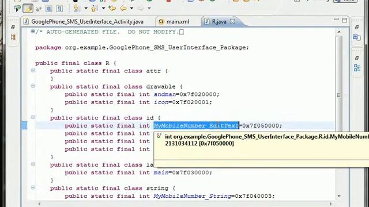Navigate Back with yellow left arrow
The image size is (369, 207).
(123, 9)
